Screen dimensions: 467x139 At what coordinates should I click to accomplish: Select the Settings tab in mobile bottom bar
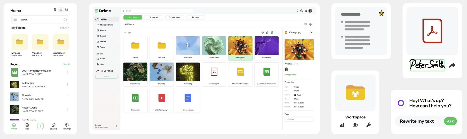pyautogui.click(x=66, y=126)
